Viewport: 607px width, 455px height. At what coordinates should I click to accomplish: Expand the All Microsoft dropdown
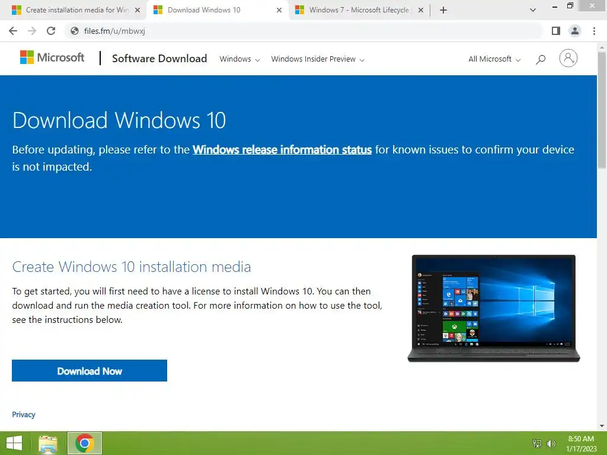tap(494, 59)
